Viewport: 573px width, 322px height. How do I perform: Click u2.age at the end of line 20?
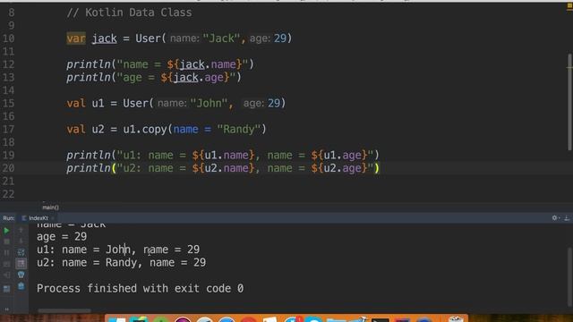click(342, 168)
